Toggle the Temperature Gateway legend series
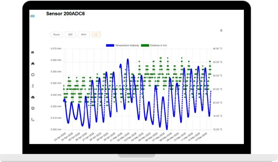This screenshot has height=162, width=278. tap(122, 45)
